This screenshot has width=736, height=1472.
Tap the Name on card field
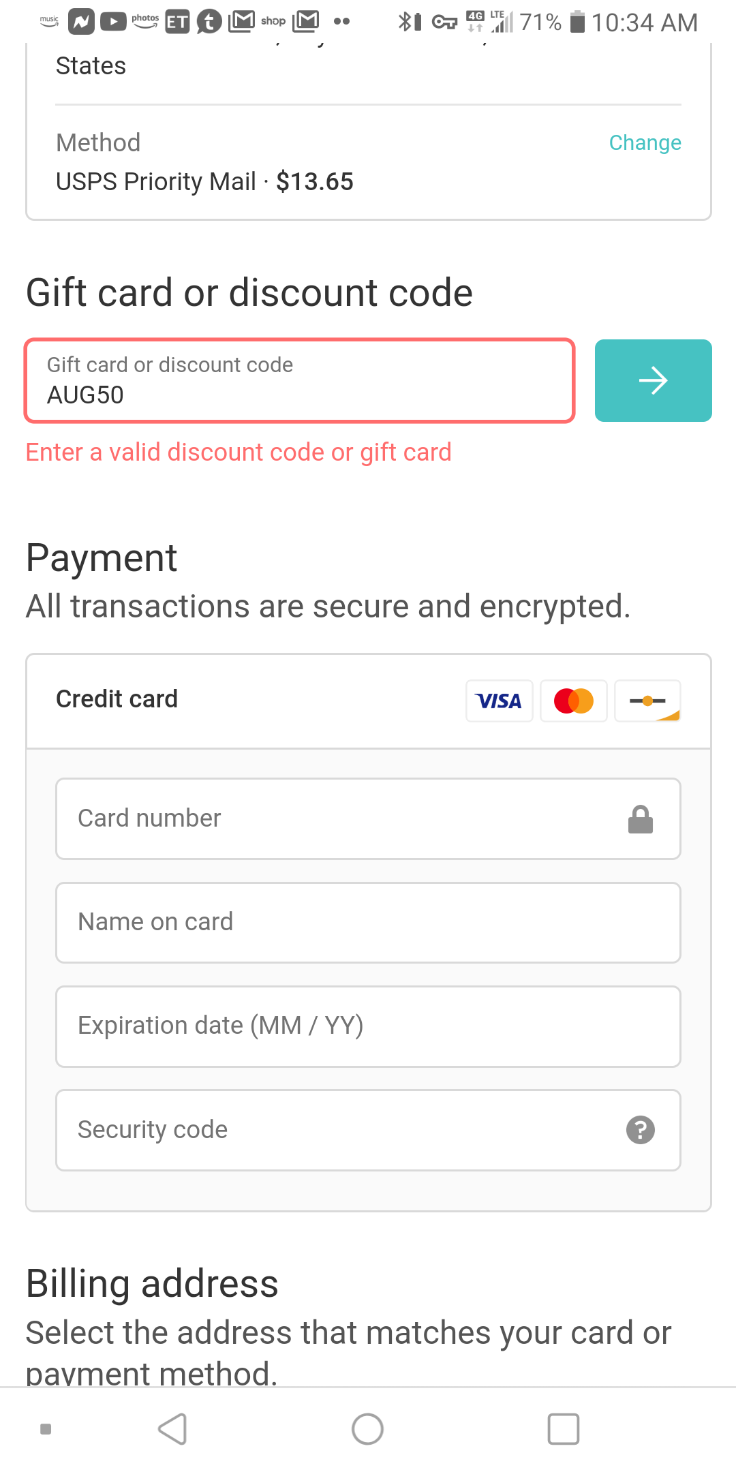point(368,922)
